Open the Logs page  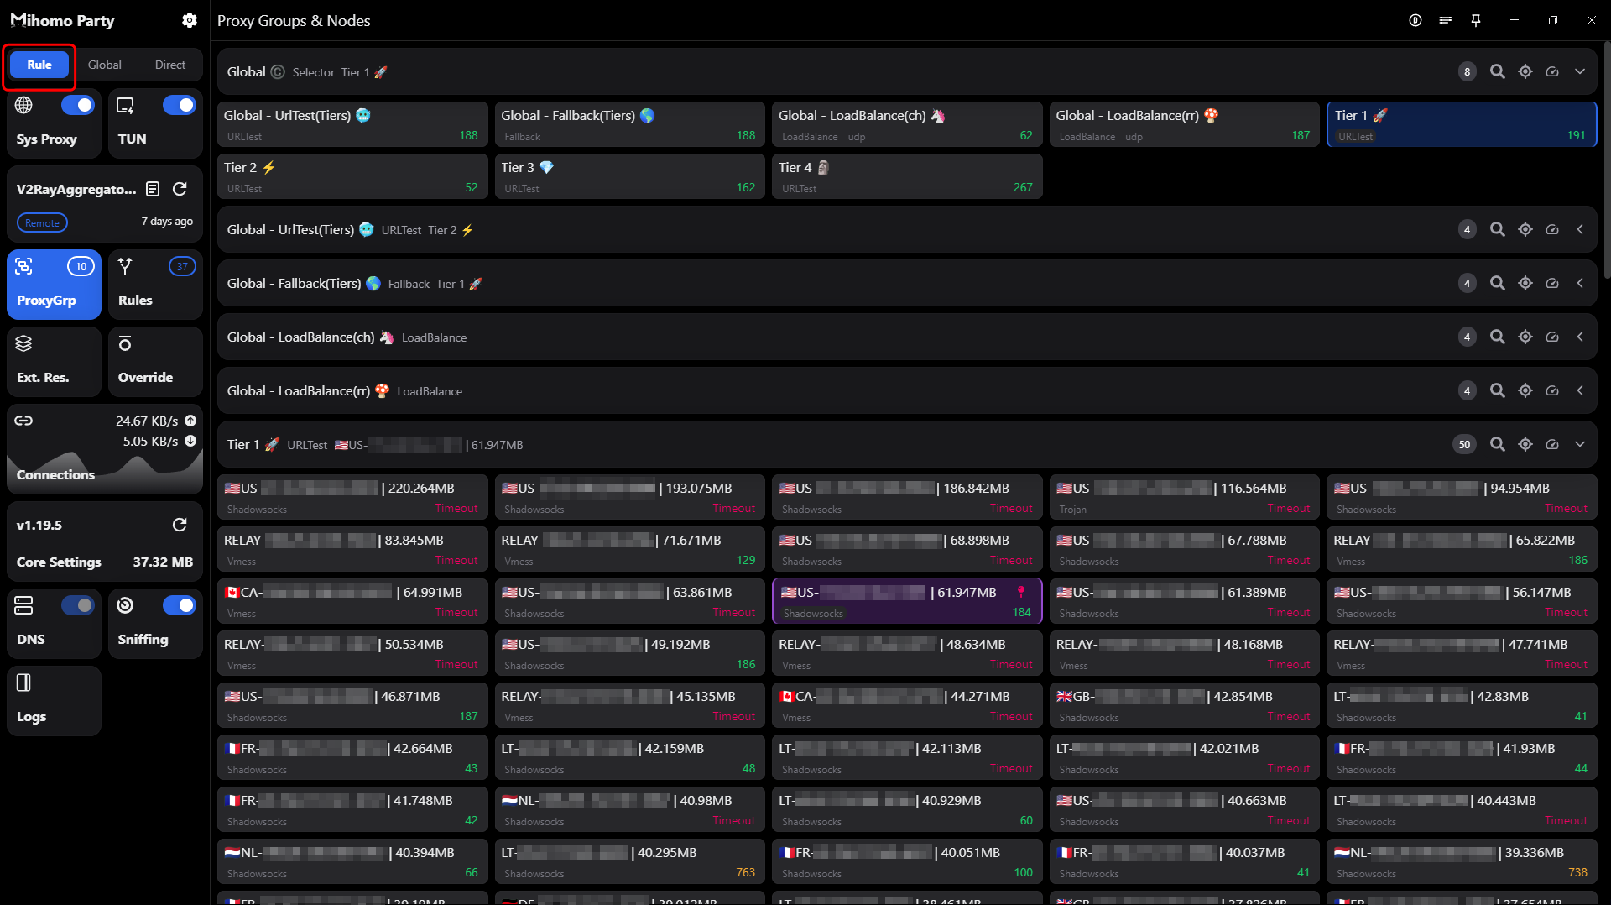[x=54, y=700]
